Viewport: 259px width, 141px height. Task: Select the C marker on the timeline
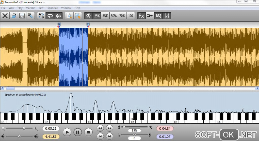pyautogui.click(x=88, y=25)
